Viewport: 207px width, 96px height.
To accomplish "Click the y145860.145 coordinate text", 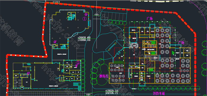I will pyautogui.click(x=84, y=40).
